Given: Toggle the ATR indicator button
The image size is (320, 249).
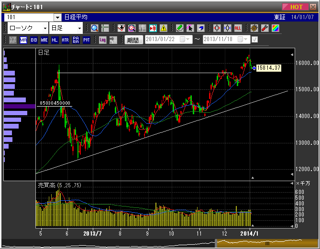Looking at the screenshot, I should point(65,40).
